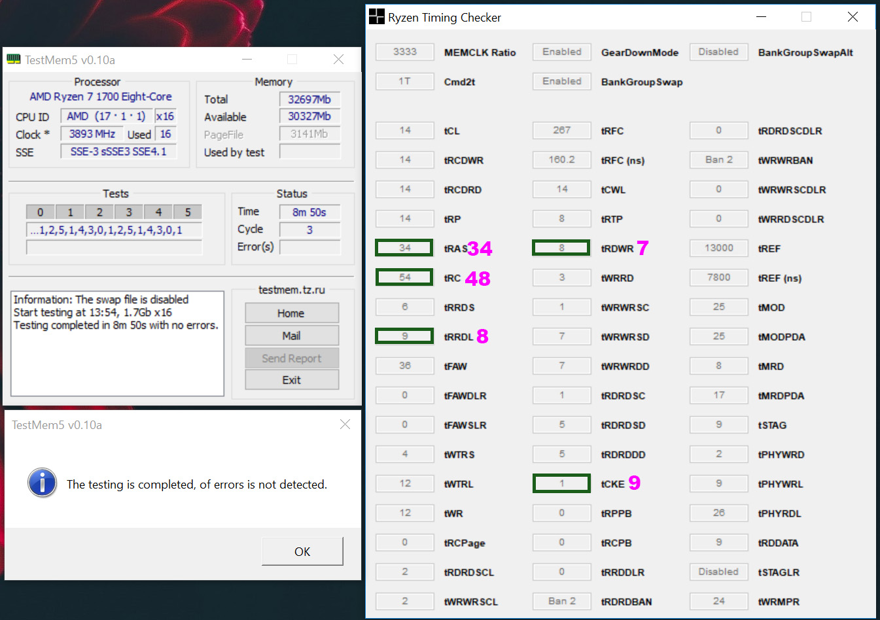
Task: Click the x16 thread count field
Action: pyautogui.click(x=166, y=116)
